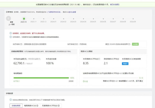The height and width of the screenshot is (108, 155).
Task: Switch to the 店铺销售额 tab
Action: pyautogui.click(x=16, y=106)
